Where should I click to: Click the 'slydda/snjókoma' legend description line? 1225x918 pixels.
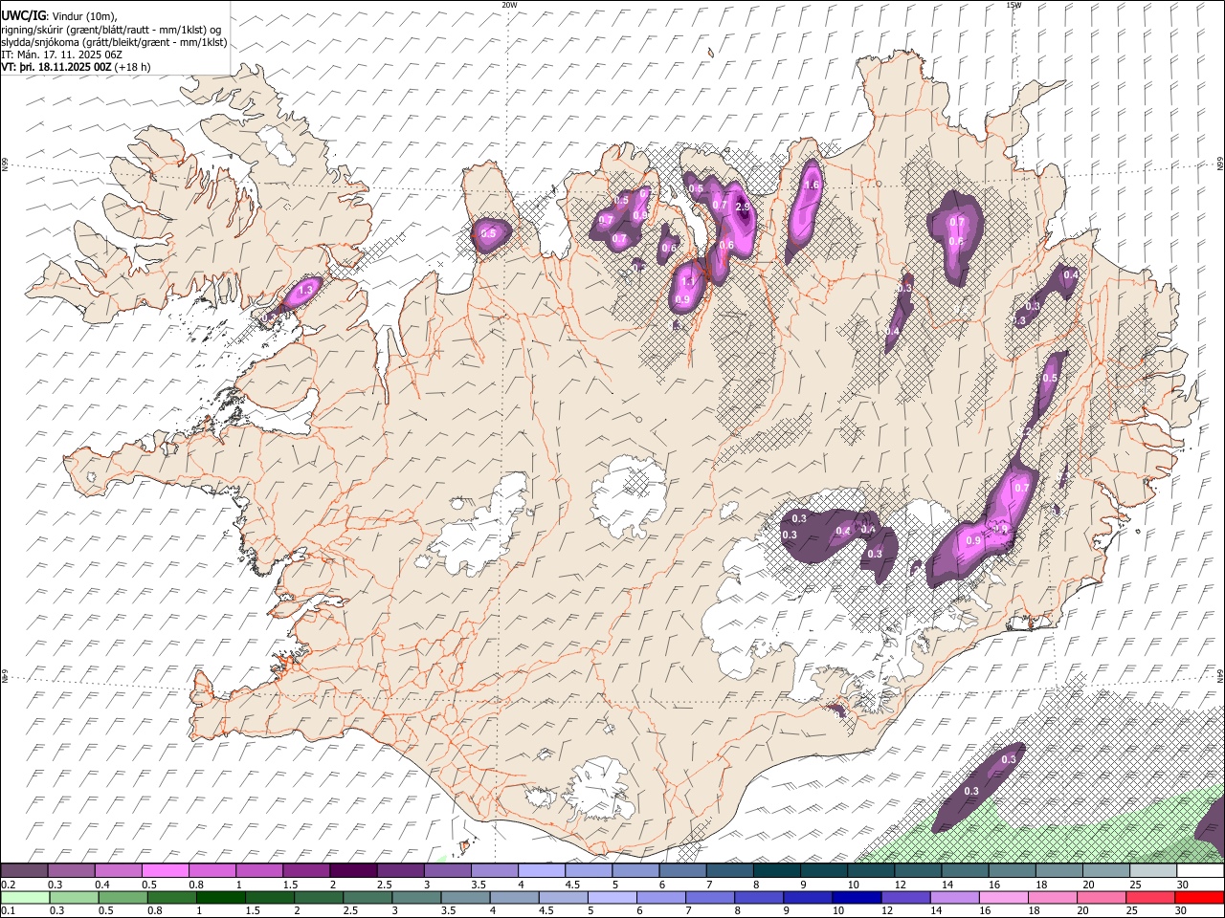114,42
